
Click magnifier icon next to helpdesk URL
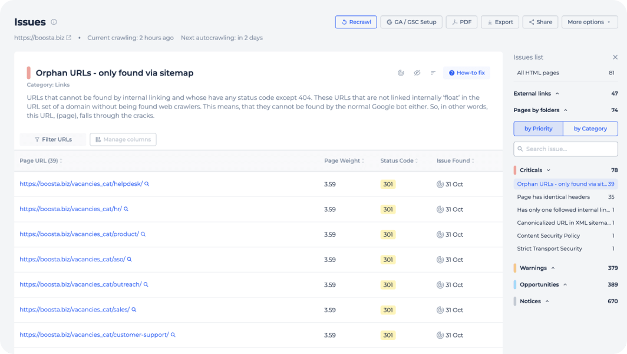click(147, 184)
